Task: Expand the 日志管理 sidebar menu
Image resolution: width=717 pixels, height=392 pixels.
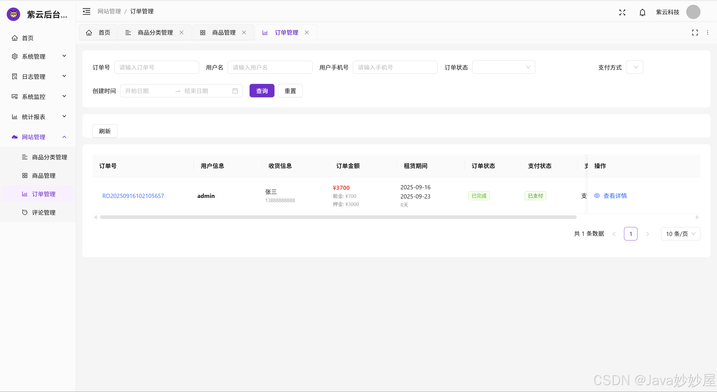Action: (38, 77)
